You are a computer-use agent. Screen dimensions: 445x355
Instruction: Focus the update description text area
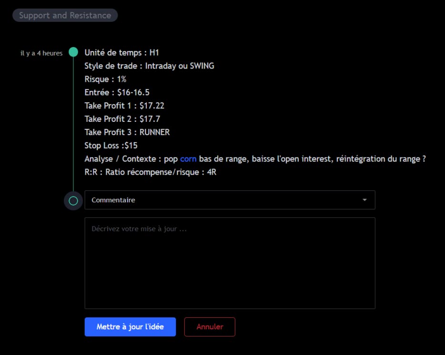pos(230,263)
